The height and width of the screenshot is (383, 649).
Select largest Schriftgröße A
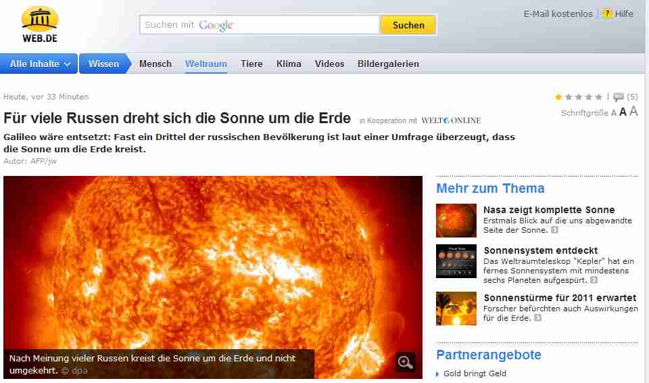(633, 111)
